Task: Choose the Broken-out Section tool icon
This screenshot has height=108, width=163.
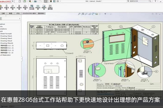Action: [x=32, y=7]
